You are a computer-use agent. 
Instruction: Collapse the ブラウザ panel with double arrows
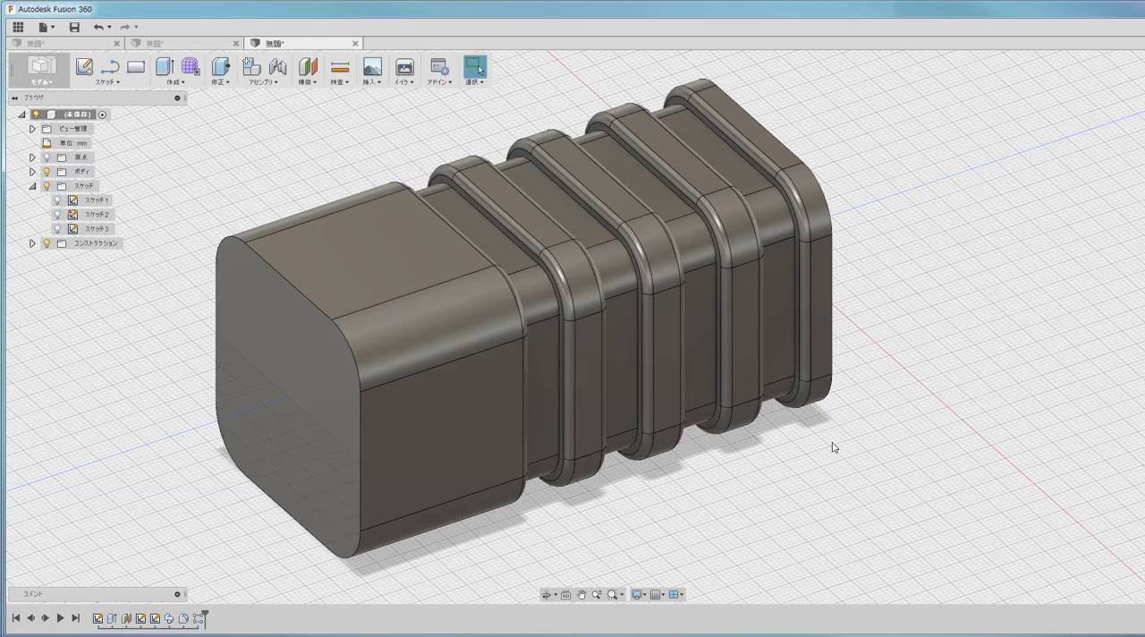[14, 98]
